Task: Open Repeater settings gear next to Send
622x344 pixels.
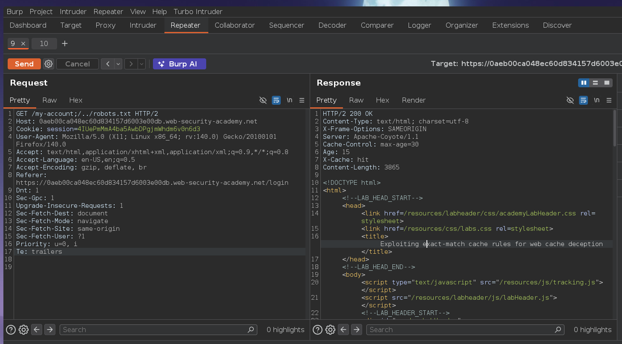Action: pyautogui.click(x=49, y=64)
